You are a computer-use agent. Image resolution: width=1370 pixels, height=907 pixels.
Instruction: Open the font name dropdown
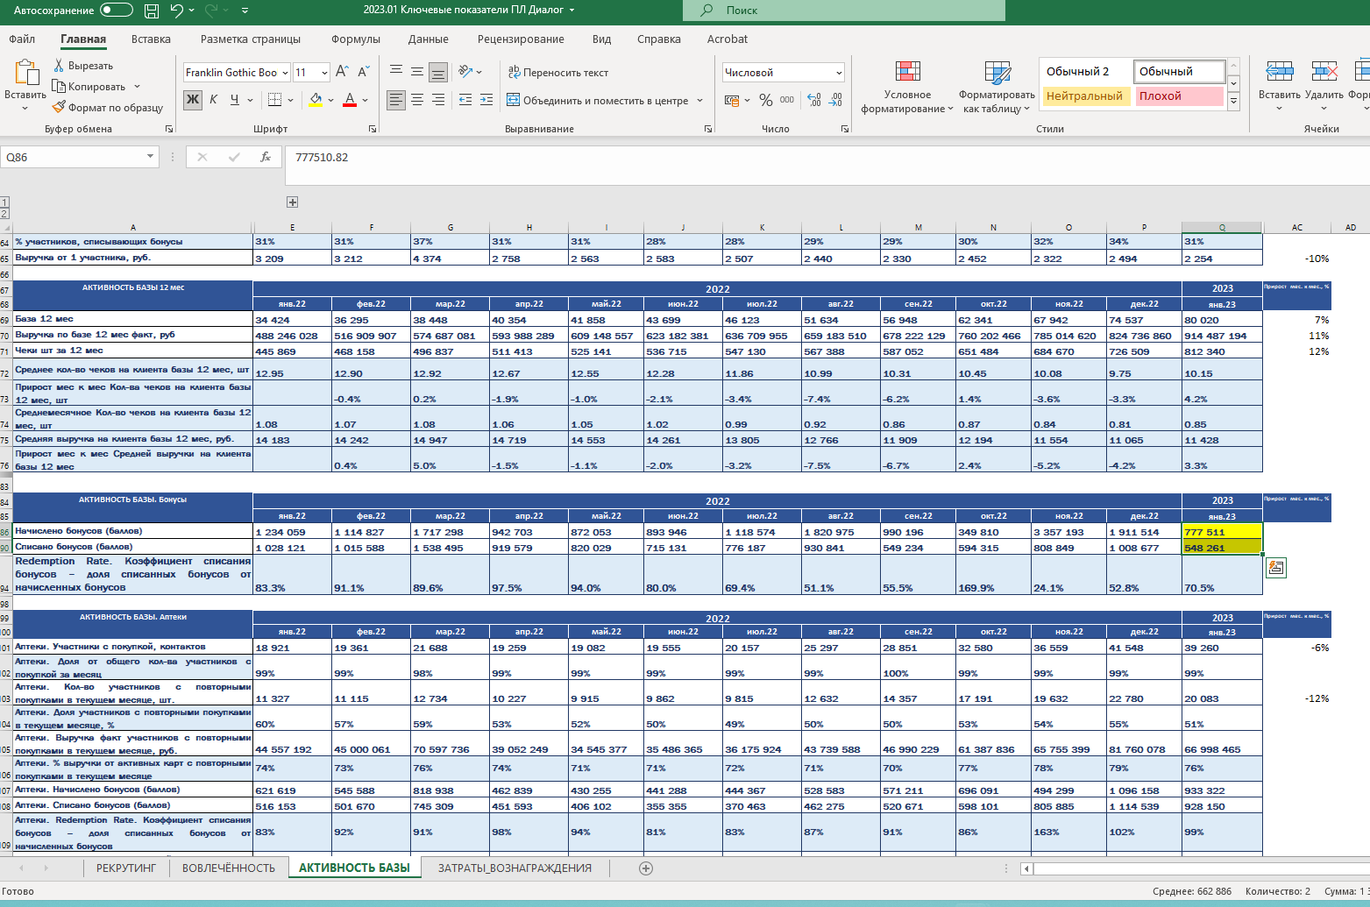point(285,73)
